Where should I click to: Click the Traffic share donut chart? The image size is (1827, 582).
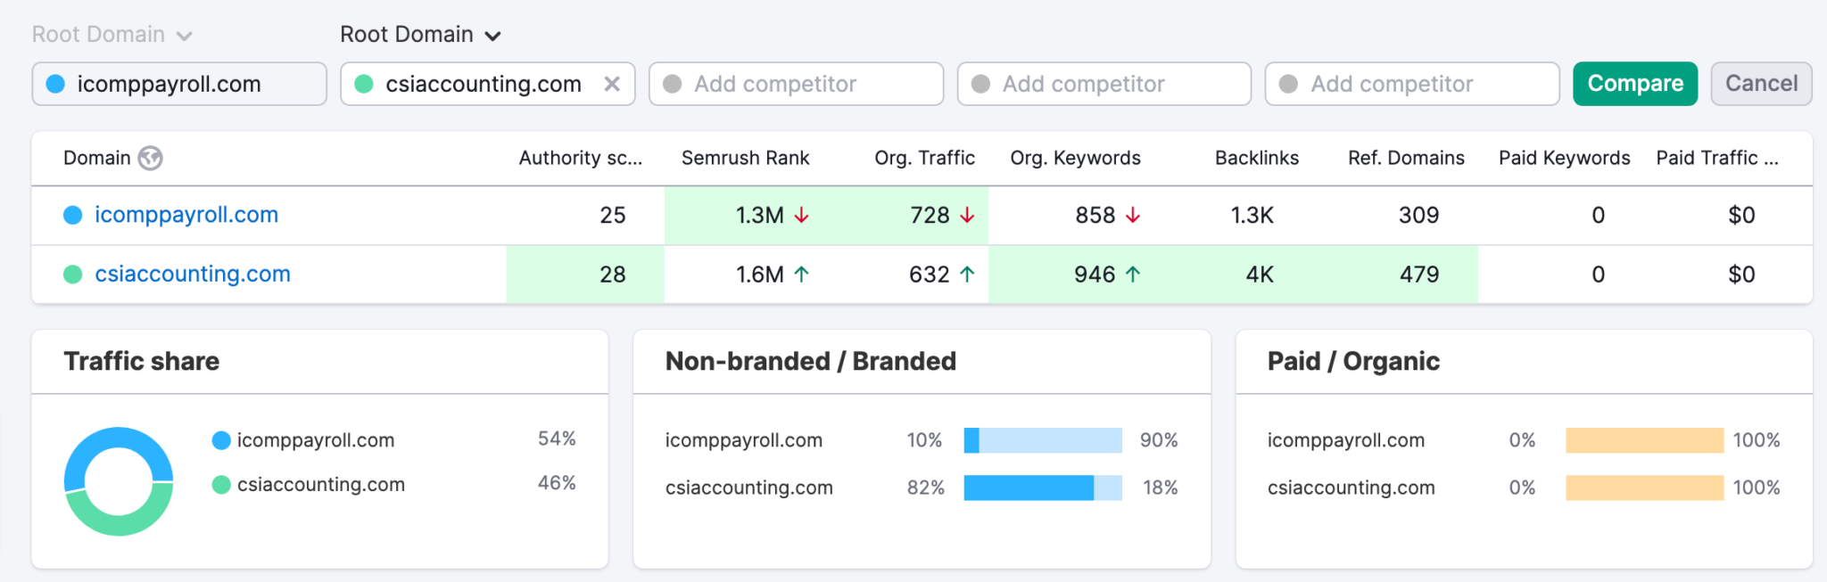pos(119,481)
